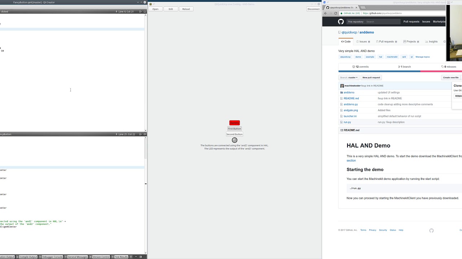Click the language statistics color bar
462x259 pixels.
(x=400, y=71)
